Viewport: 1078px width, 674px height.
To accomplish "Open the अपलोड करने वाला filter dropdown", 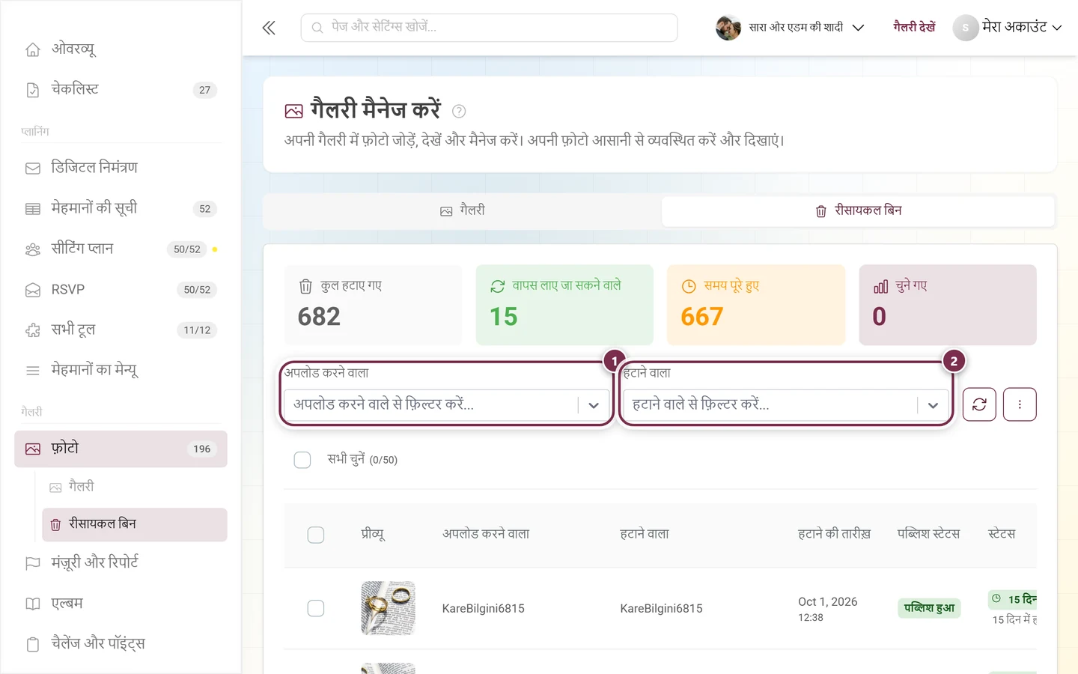I will click(x=446, y=405).
